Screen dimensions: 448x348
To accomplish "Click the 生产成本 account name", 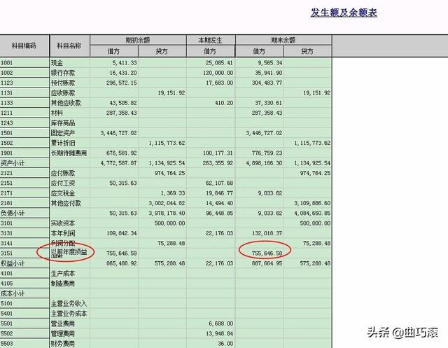I will click(x=63, y=273).
